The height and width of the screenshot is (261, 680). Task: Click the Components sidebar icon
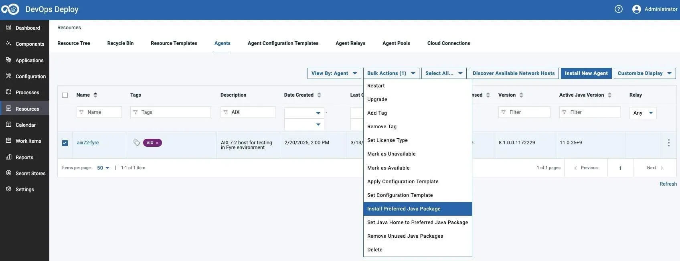8,43
